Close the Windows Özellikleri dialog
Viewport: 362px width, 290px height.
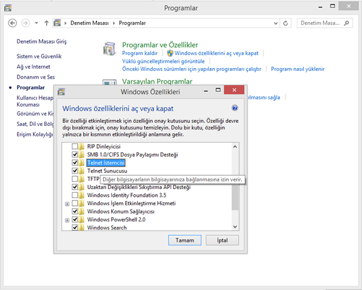234,90
